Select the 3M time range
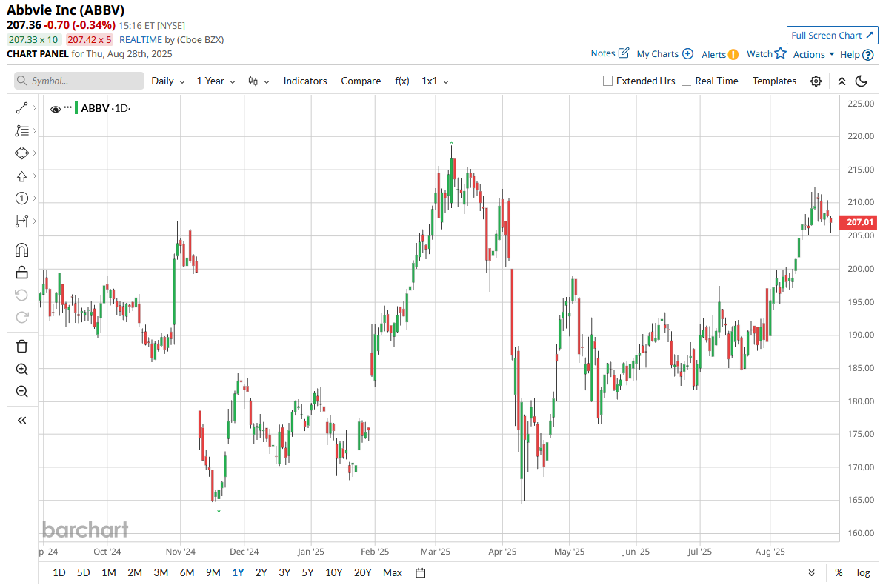The width and height of the screenshot is (883, 588). click(161, 572)
